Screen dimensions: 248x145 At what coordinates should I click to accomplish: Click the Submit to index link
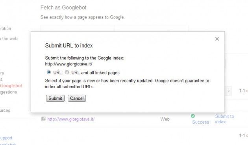pyautogui.click(x=224, y=119)
